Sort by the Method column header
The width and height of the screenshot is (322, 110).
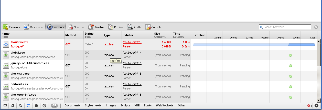point(74,35)
